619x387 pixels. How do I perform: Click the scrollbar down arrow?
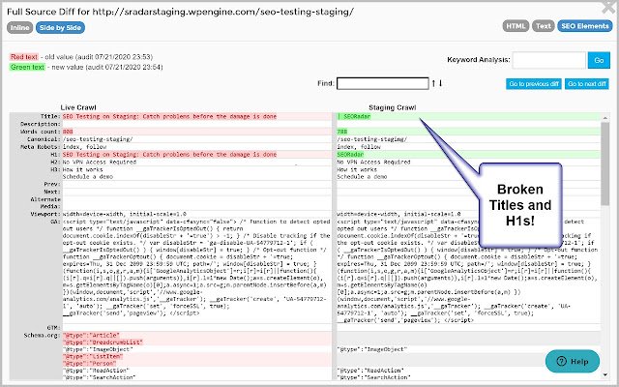(605, 374)
